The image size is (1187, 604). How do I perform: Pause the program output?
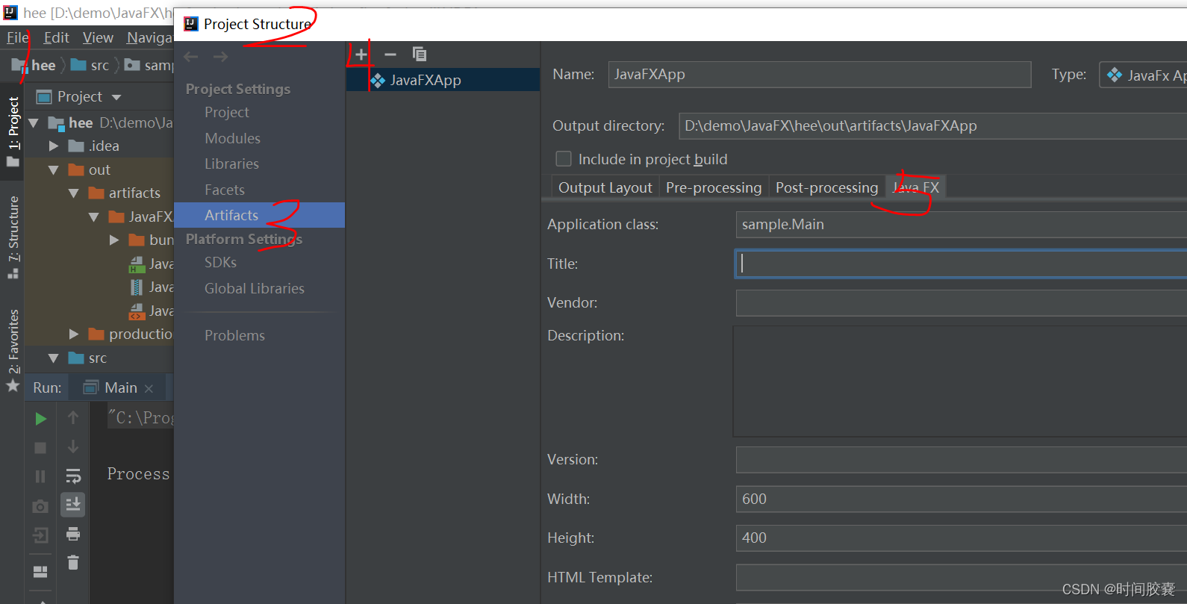tap(41, 476)
